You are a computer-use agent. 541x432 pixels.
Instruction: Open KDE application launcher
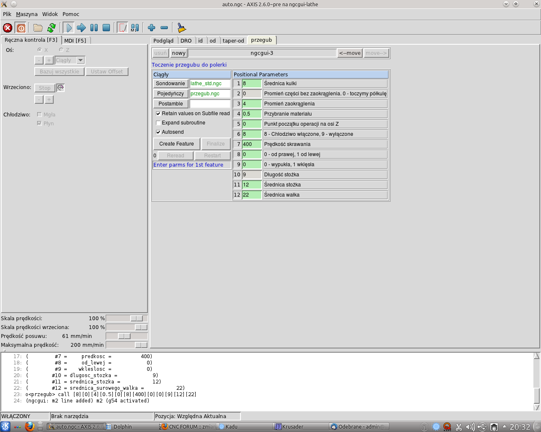(5, 427)
